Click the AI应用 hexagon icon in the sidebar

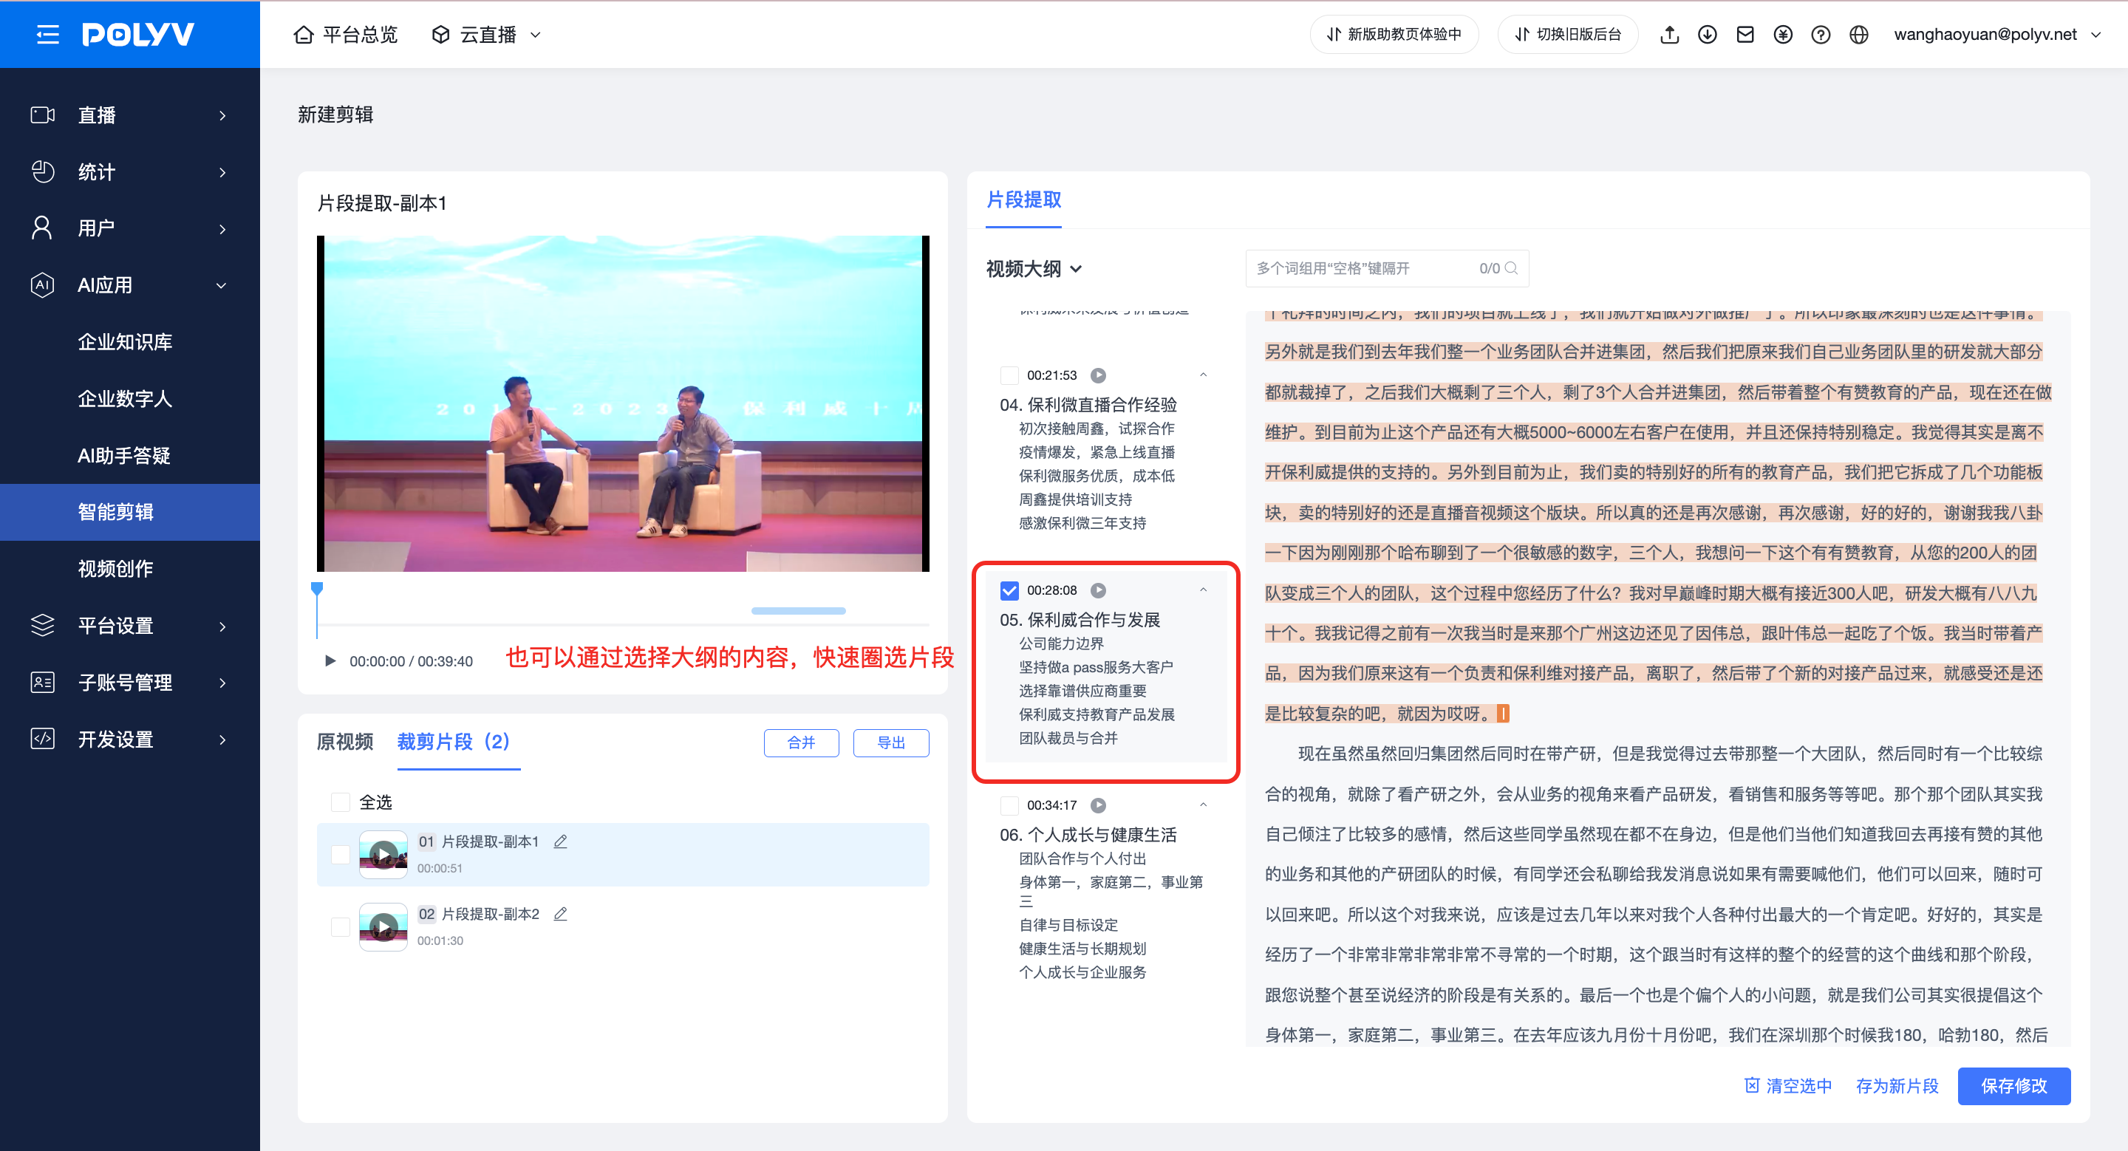click(42, 285)
